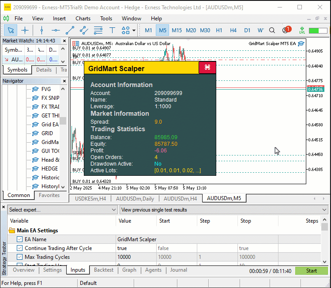Open the Graph tab in tester

[x=129, y=270]
